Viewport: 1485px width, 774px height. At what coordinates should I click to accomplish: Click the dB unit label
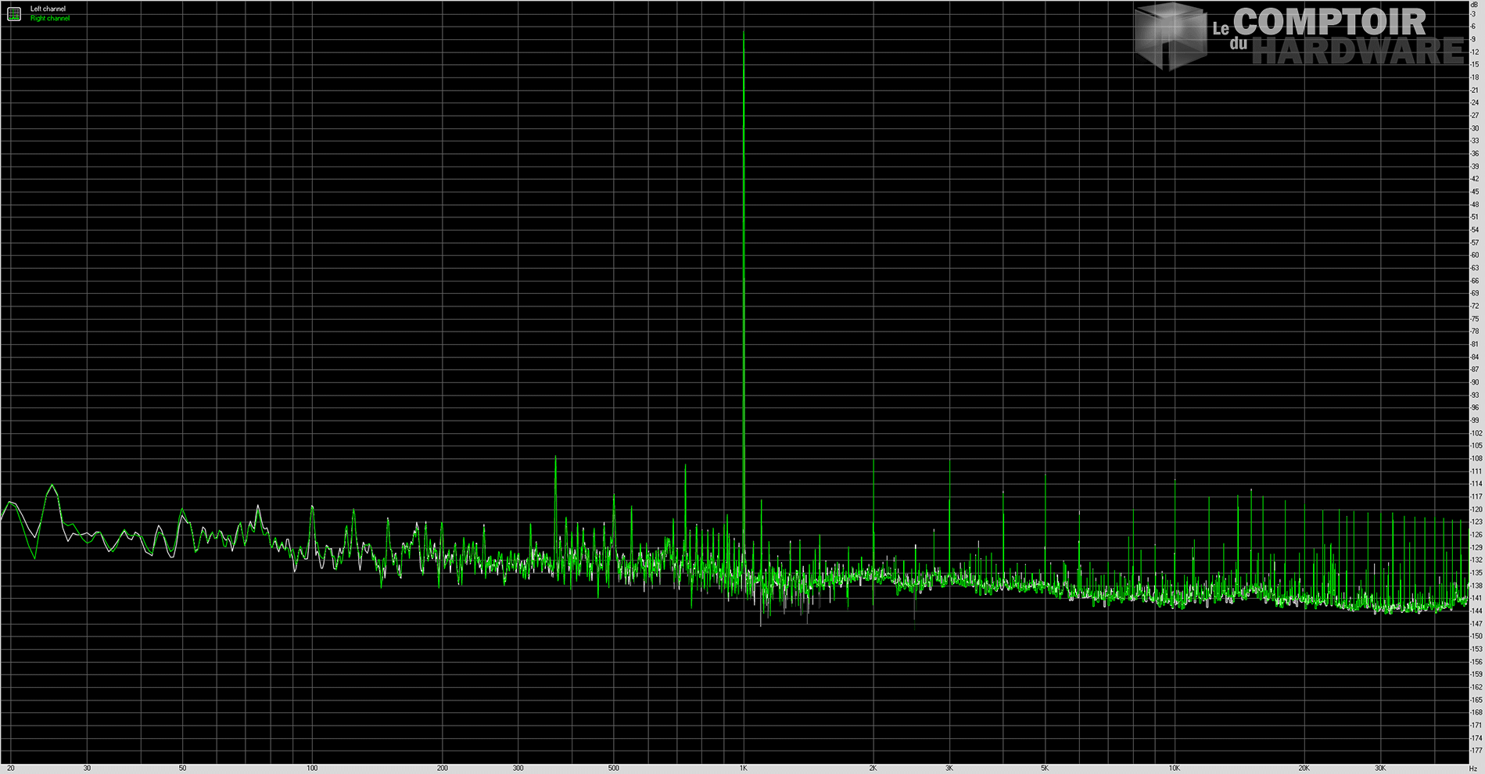click(x=1474, y=5)
